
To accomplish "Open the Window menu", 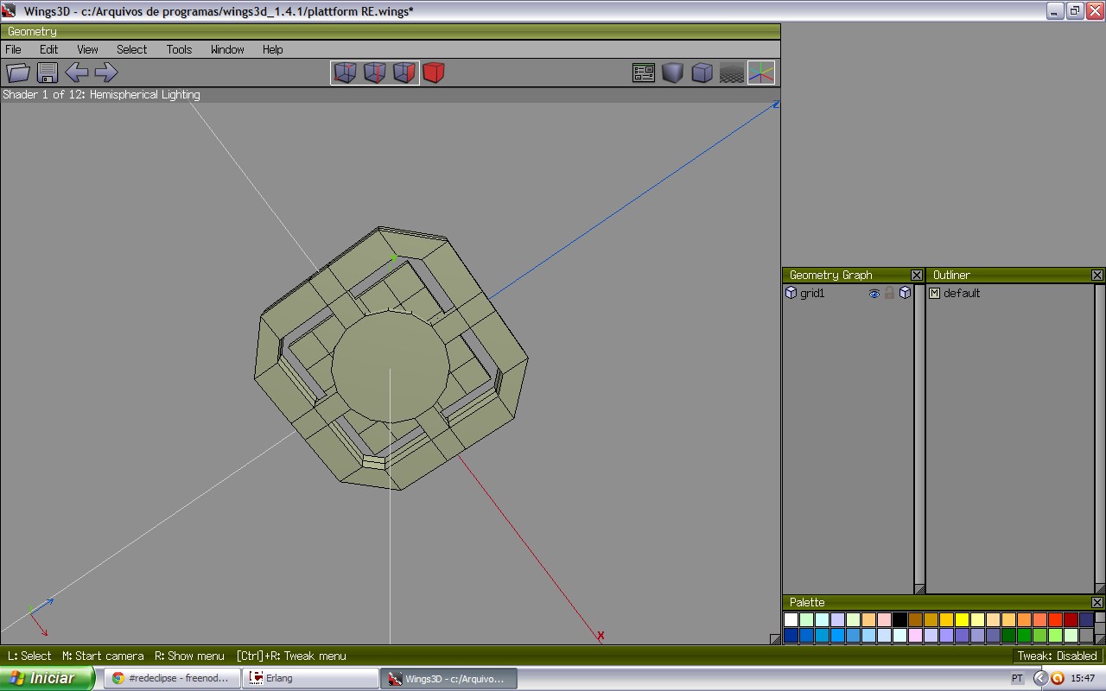I will click(x=227, y=49).
